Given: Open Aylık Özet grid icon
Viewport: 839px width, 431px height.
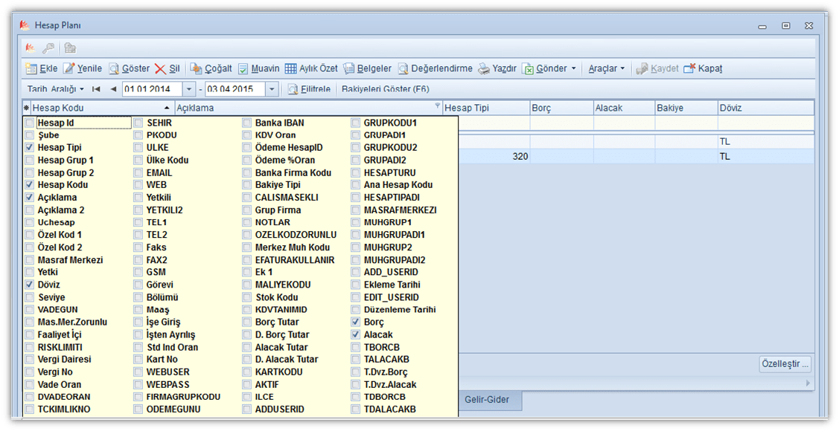Looking at the screenshot, I should [x=290, y=68].
